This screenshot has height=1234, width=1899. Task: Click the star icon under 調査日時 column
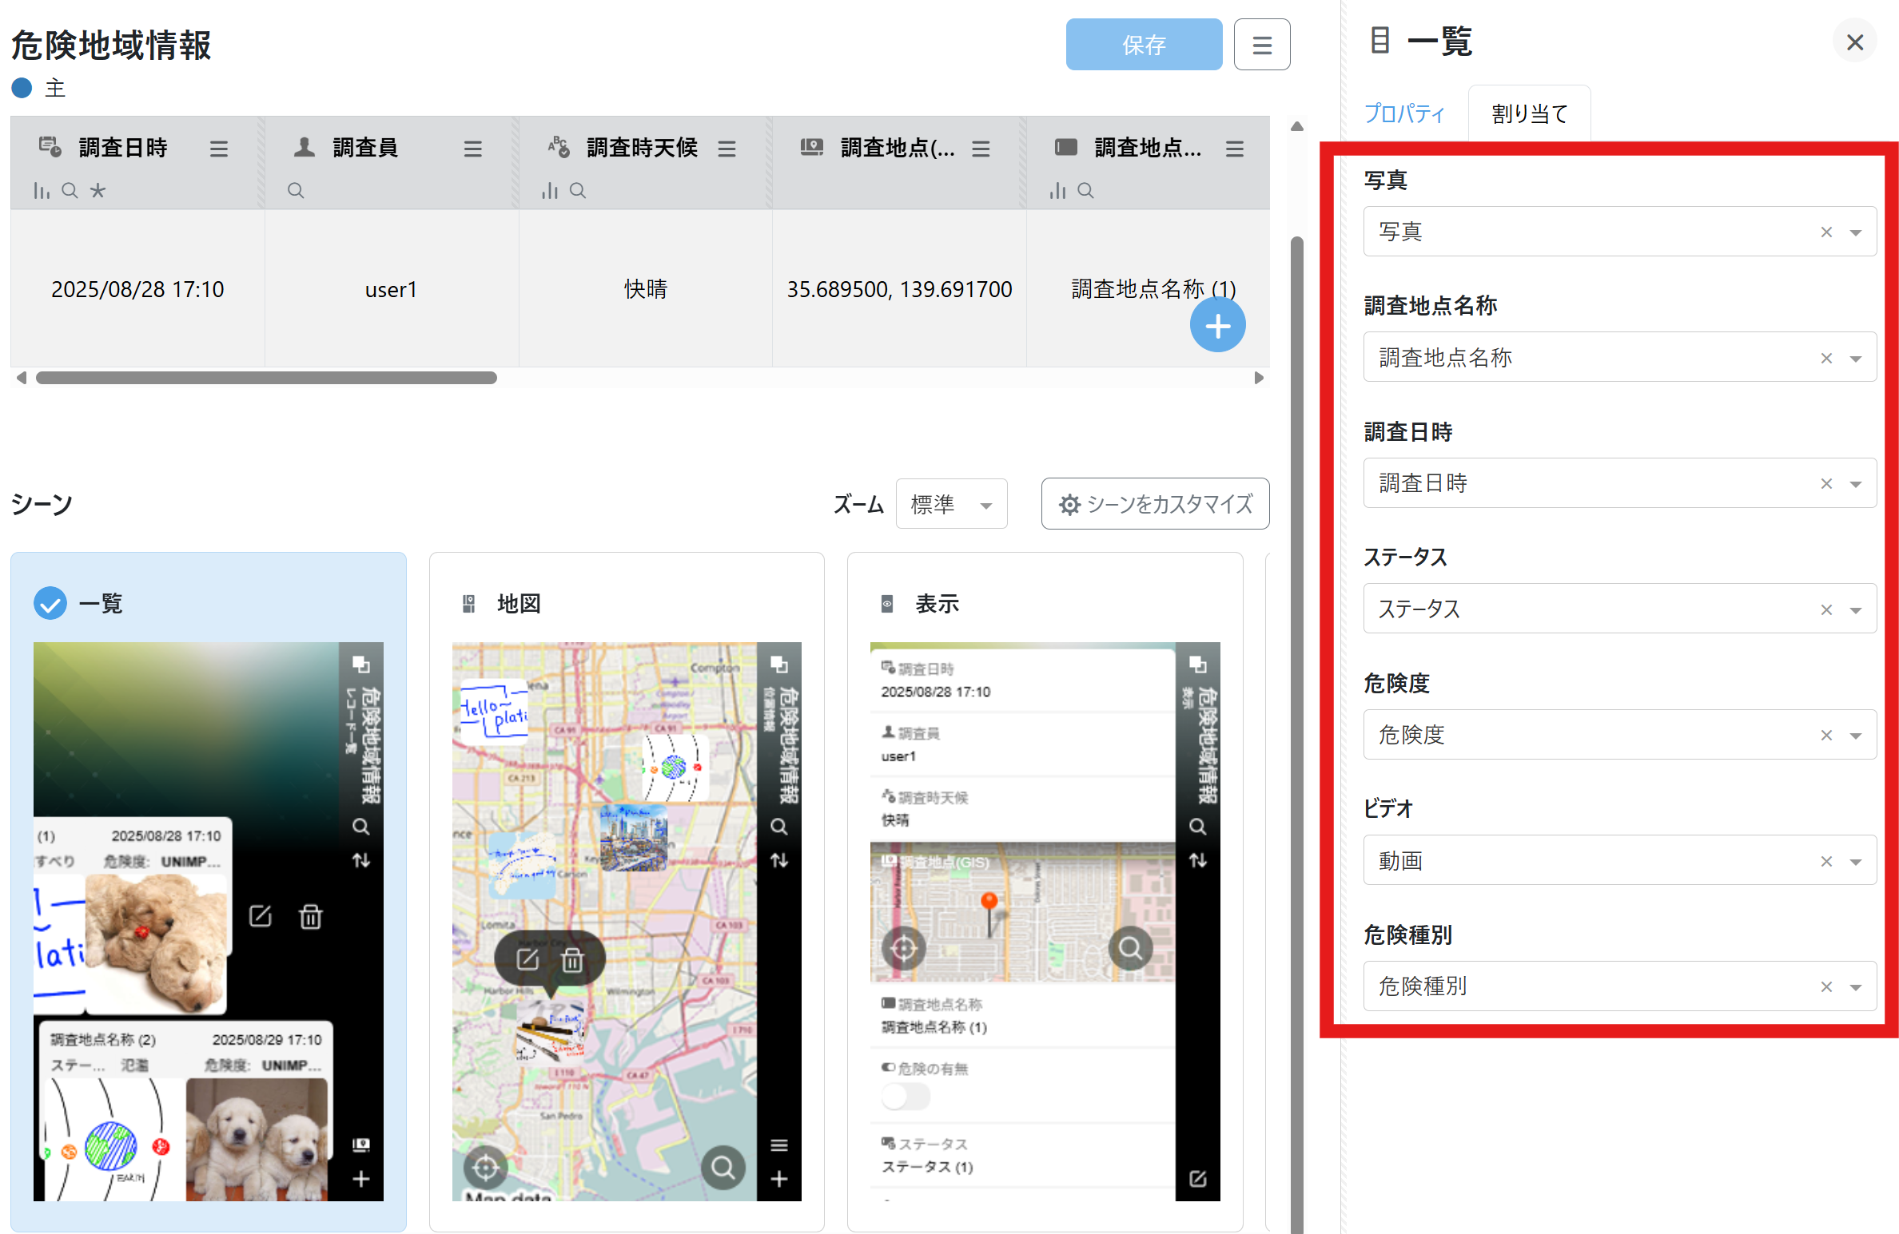coord(98,190)
